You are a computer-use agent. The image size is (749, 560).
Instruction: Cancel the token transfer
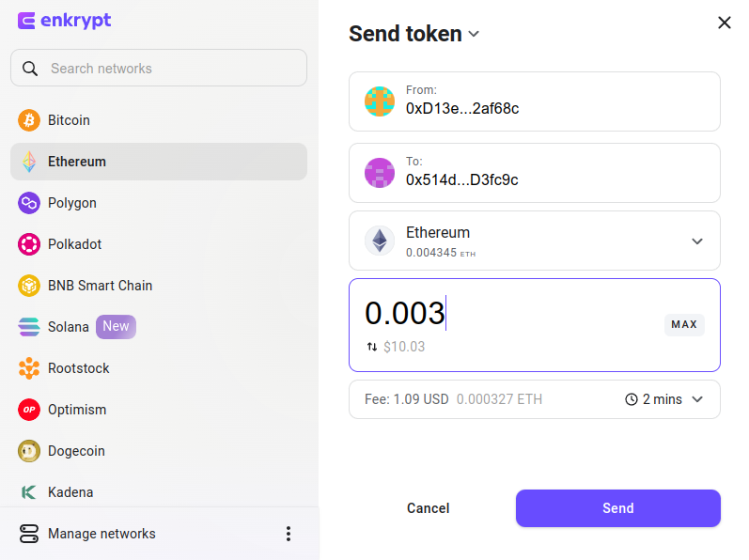(428, 508)
